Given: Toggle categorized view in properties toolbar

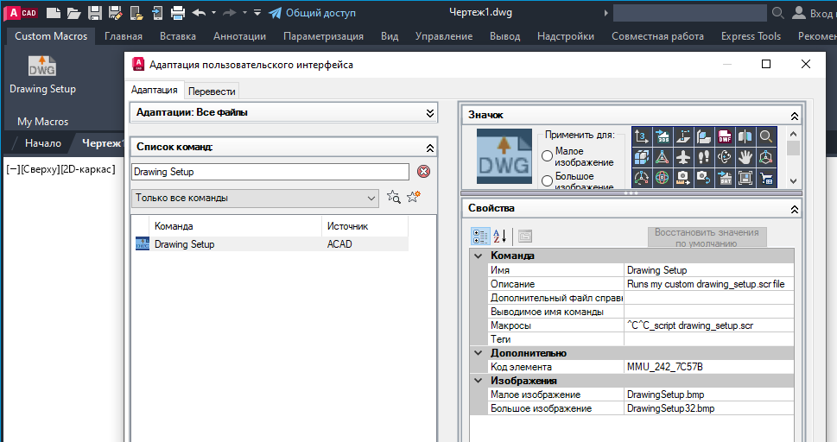Looking at the screenshot, I should coord(480,236).
